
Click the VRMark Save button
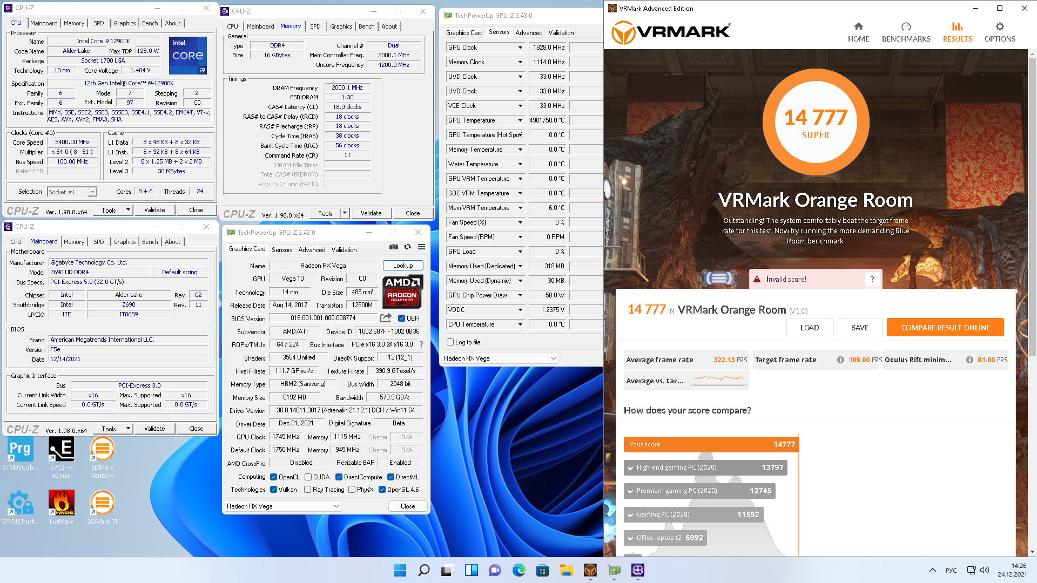860,328
